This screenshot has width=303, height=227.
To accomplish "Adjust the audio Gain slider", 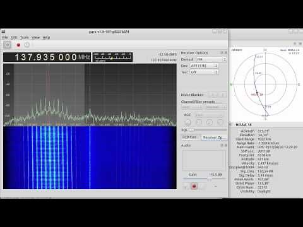I will point(204,178).
